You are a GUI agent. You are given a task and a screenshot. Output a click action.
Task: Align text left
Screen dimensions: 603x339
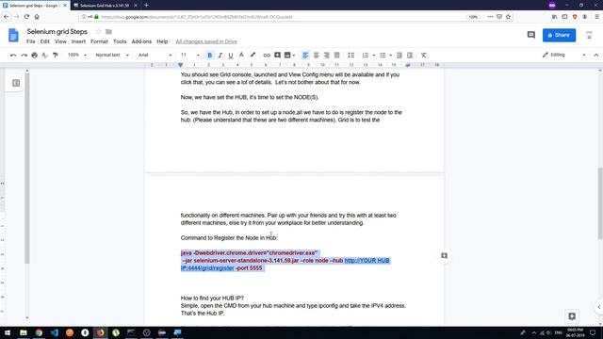[x=305, y=56]
